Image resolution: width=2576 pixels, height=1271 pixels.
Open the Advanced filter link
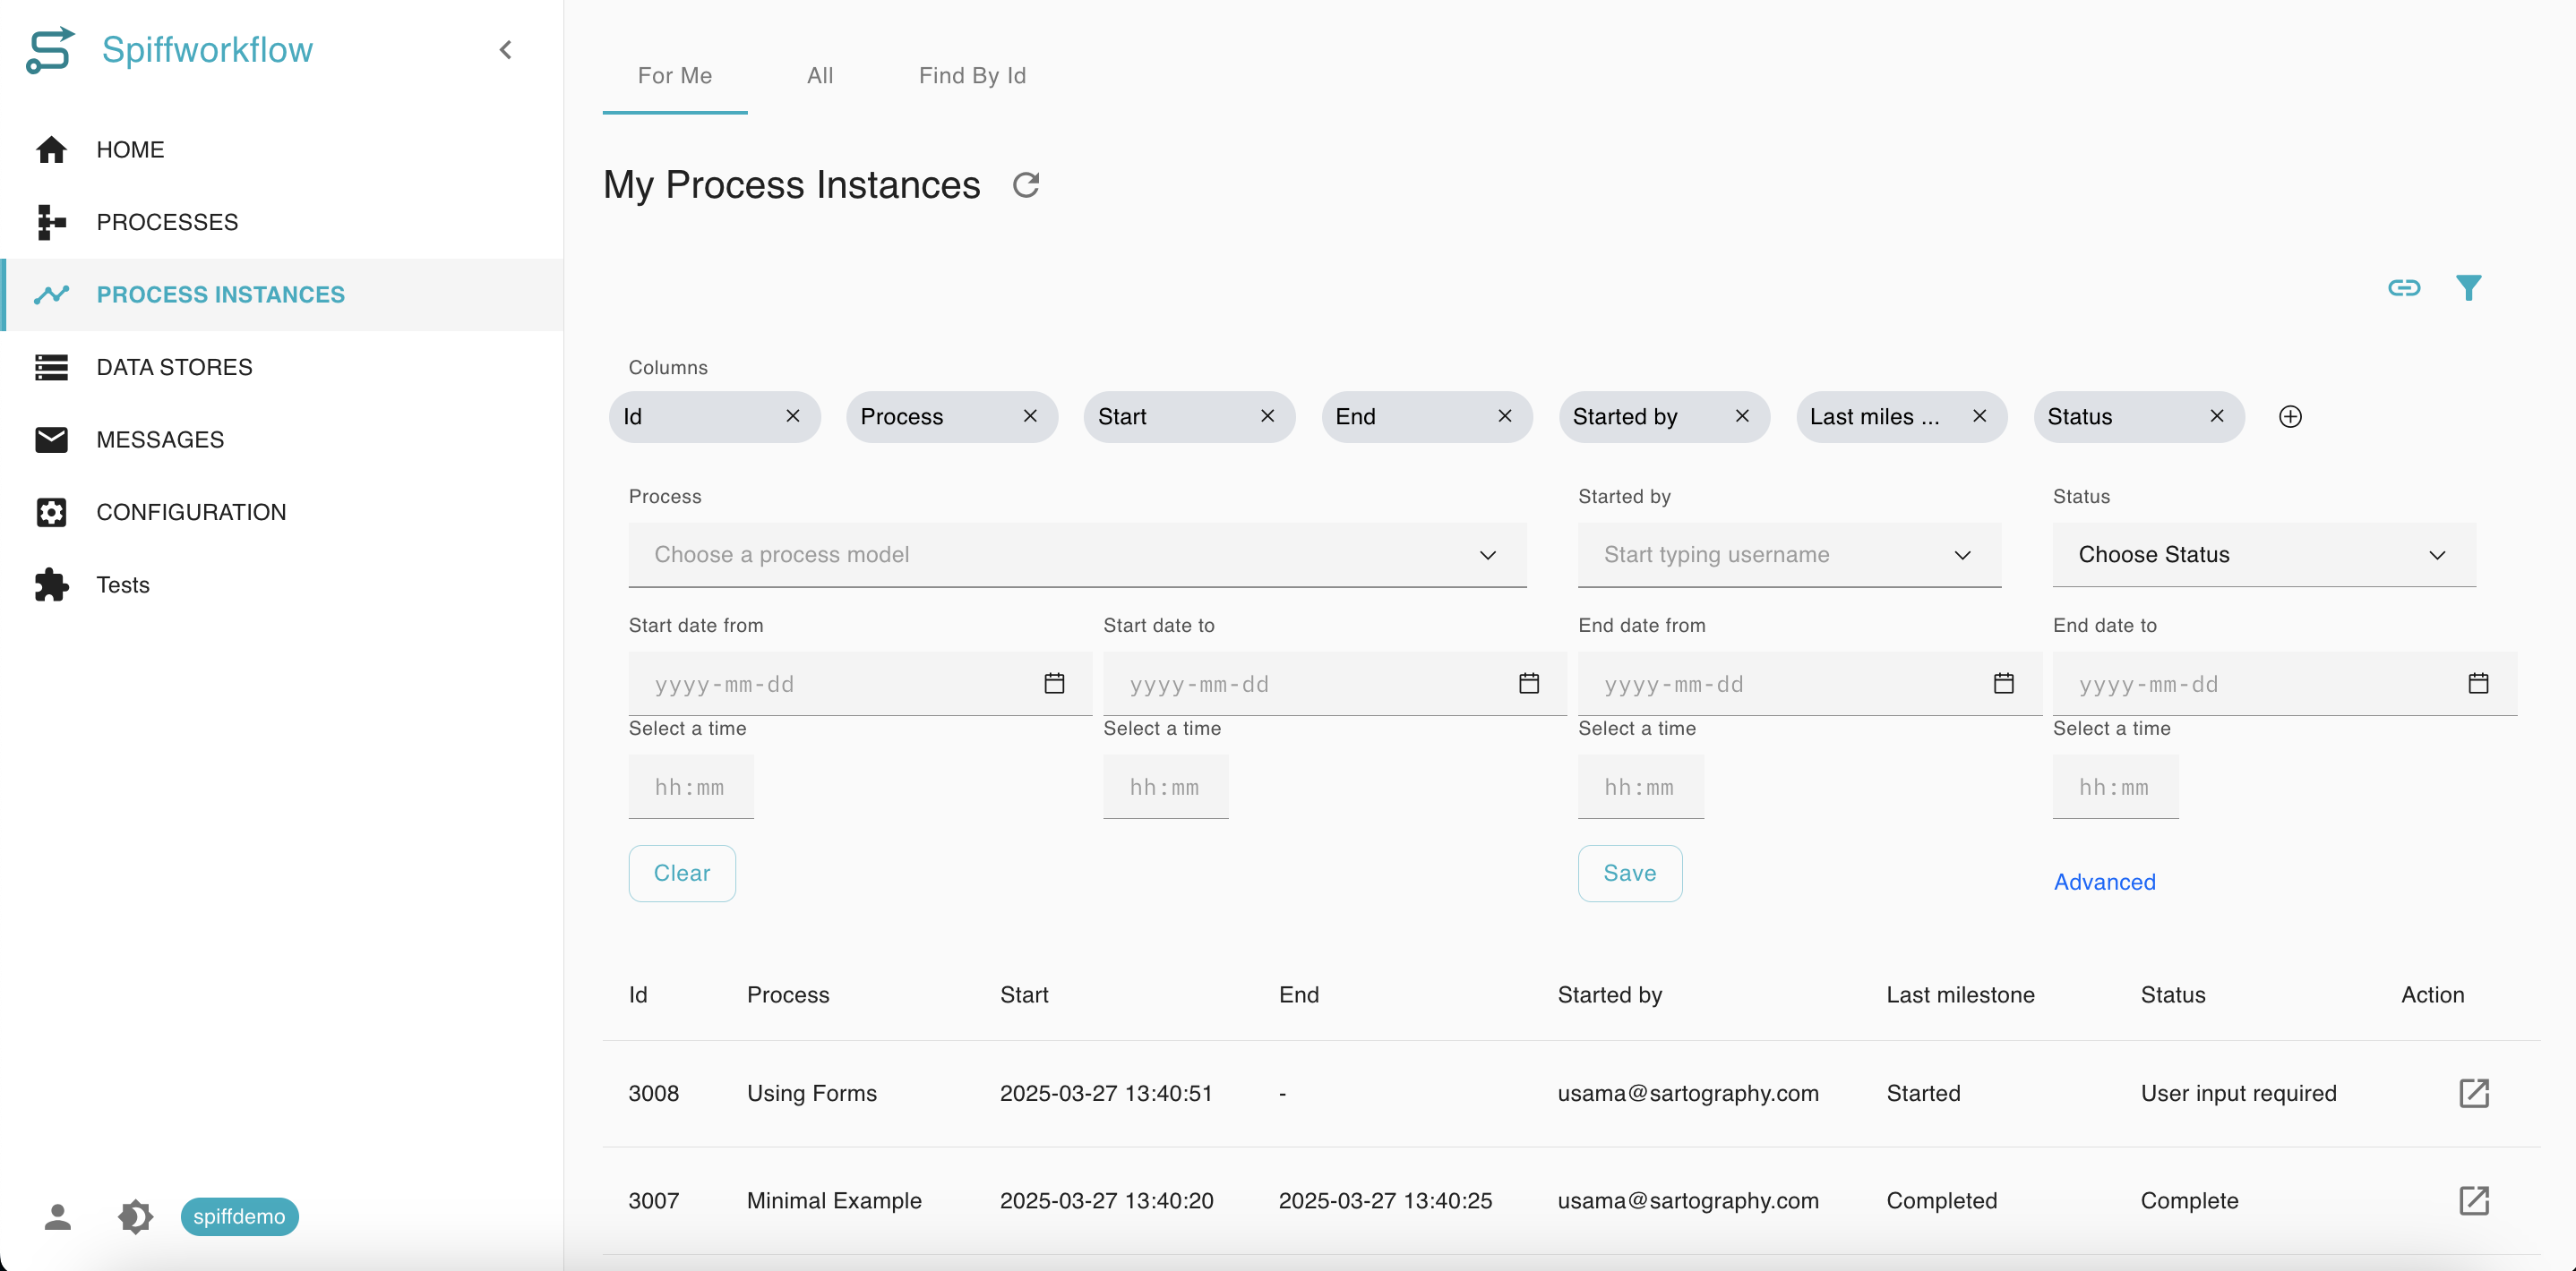[2105, 882]
